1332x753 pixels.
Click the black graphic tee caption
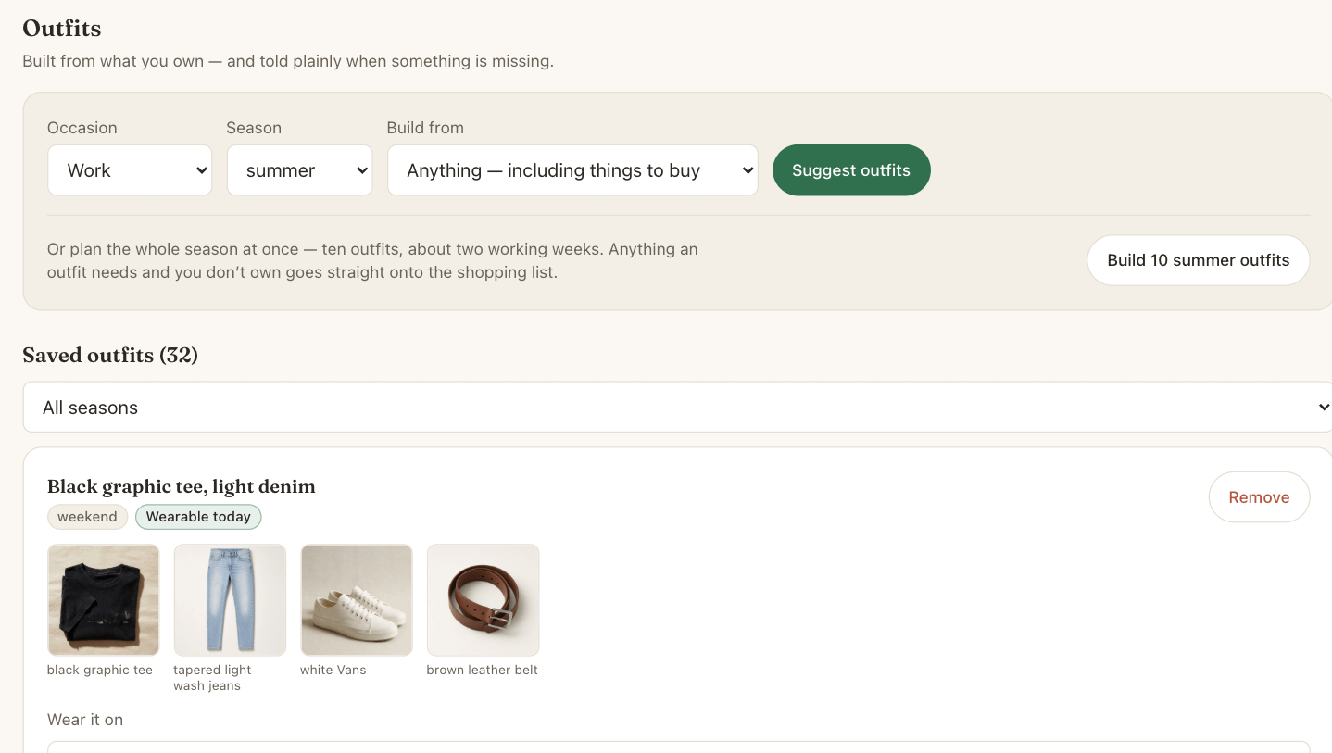click(100, 670)
